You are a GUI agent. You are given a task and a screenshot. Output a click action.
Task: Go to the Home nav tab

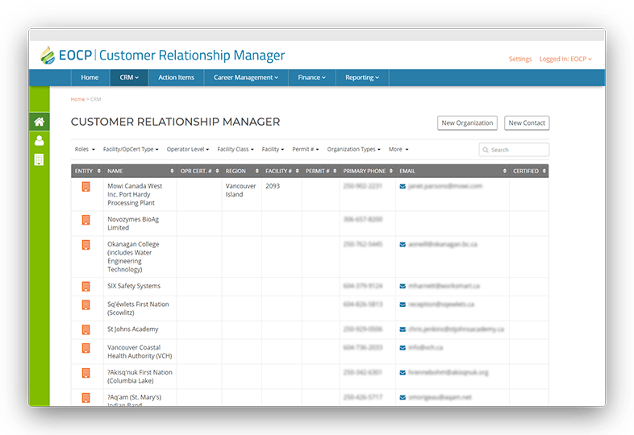tap(90, 77)
